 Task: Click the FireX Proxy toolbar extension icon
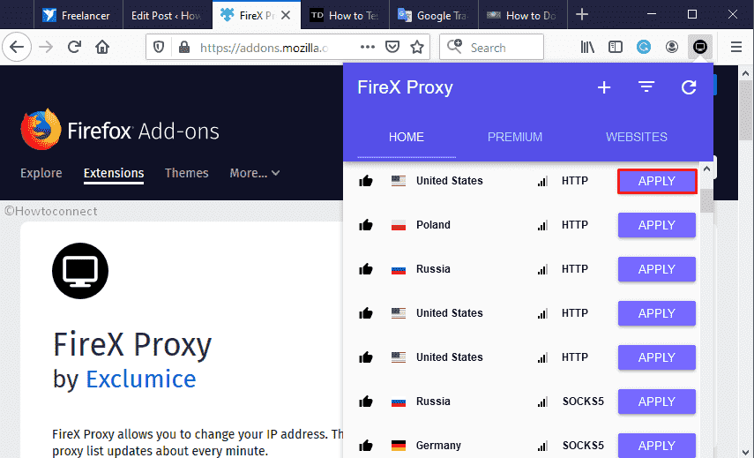[700, 47]
